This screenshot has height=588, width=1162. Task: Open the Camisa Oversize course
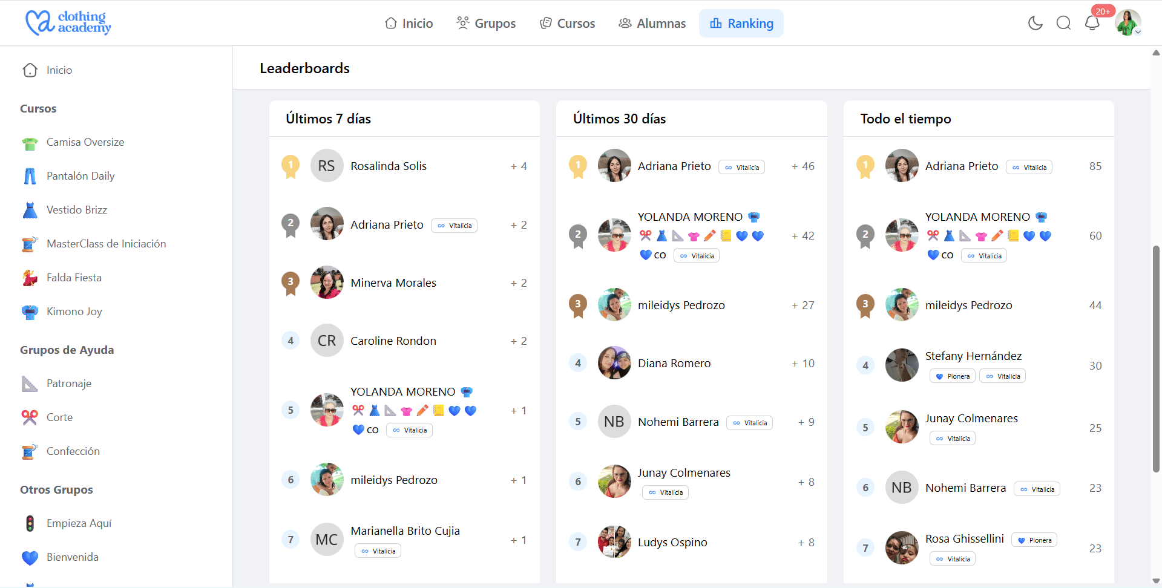tap(85, 142)
